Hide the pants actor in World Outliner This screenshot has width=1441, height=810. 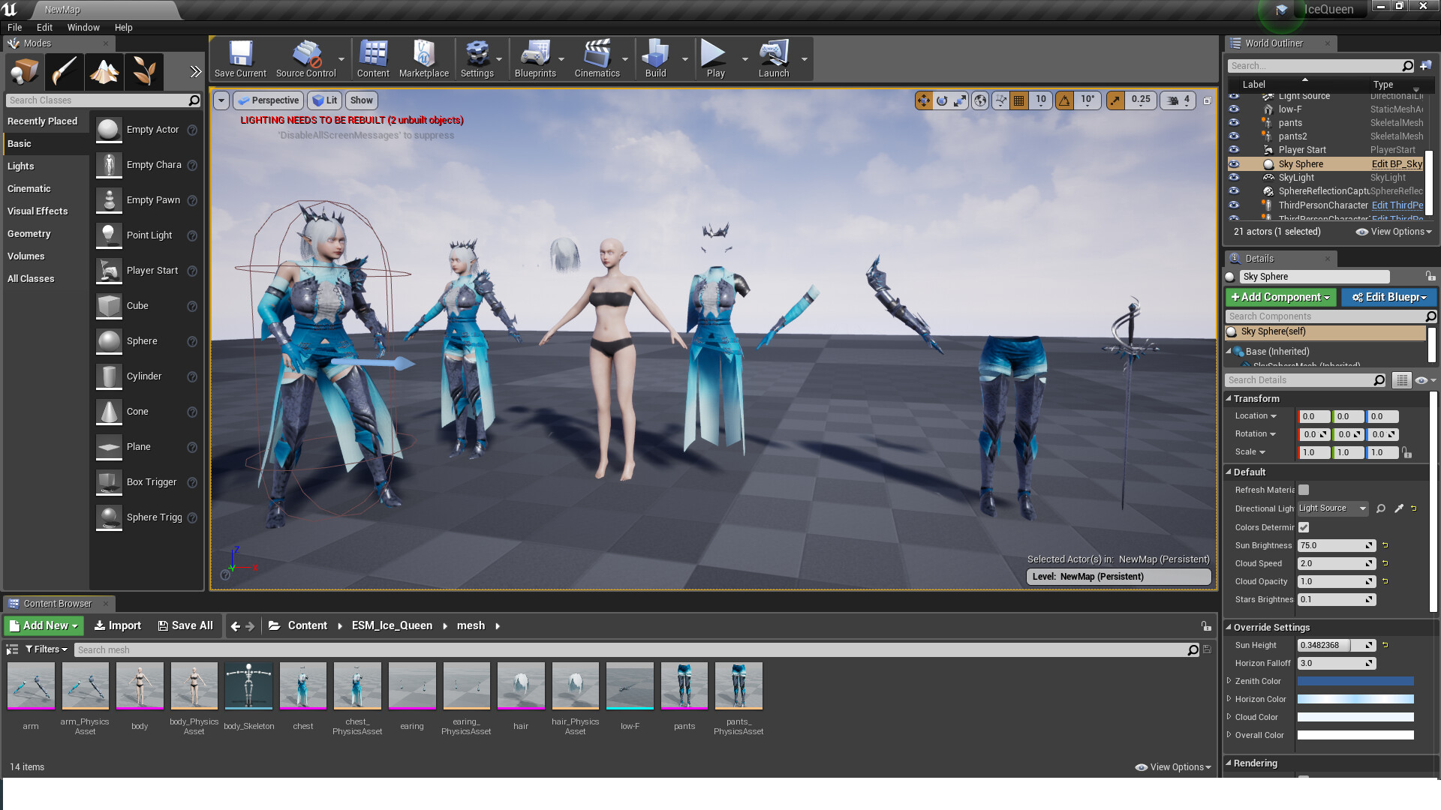tap(1233, 122)
